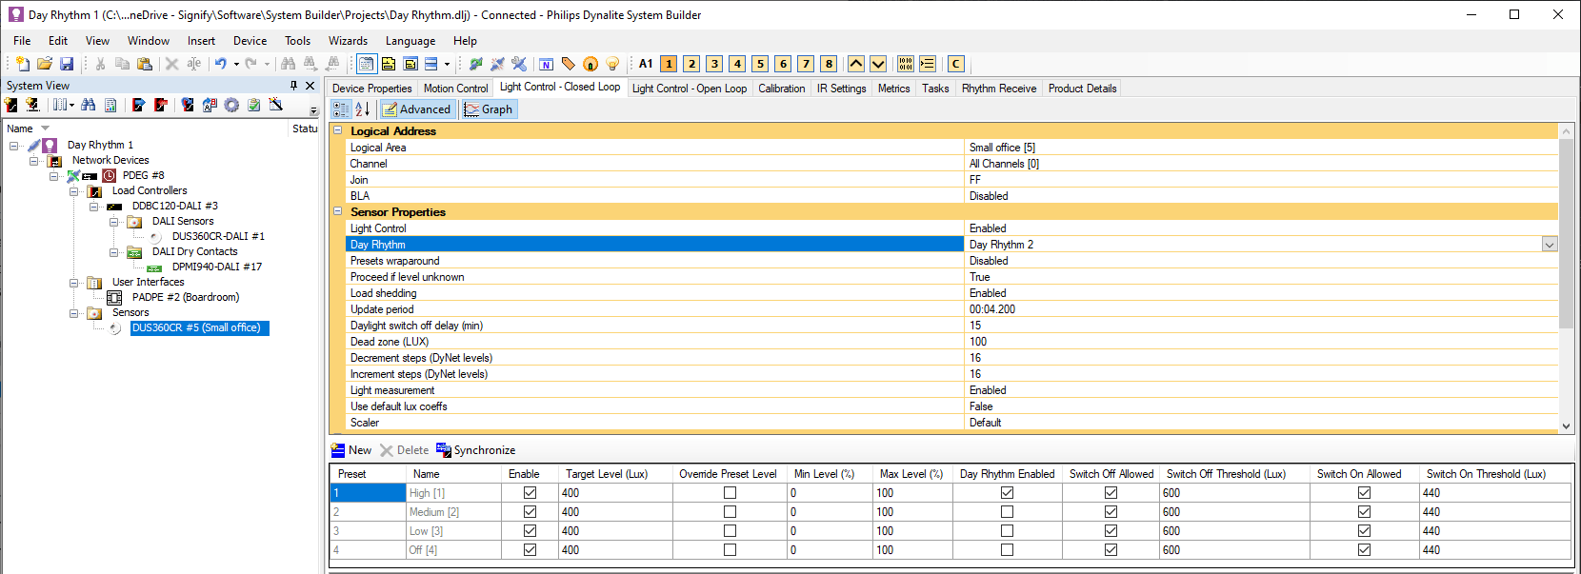
Task: Open the Day Rhythm value dropdown arrow
Action: coord(1550,245)
